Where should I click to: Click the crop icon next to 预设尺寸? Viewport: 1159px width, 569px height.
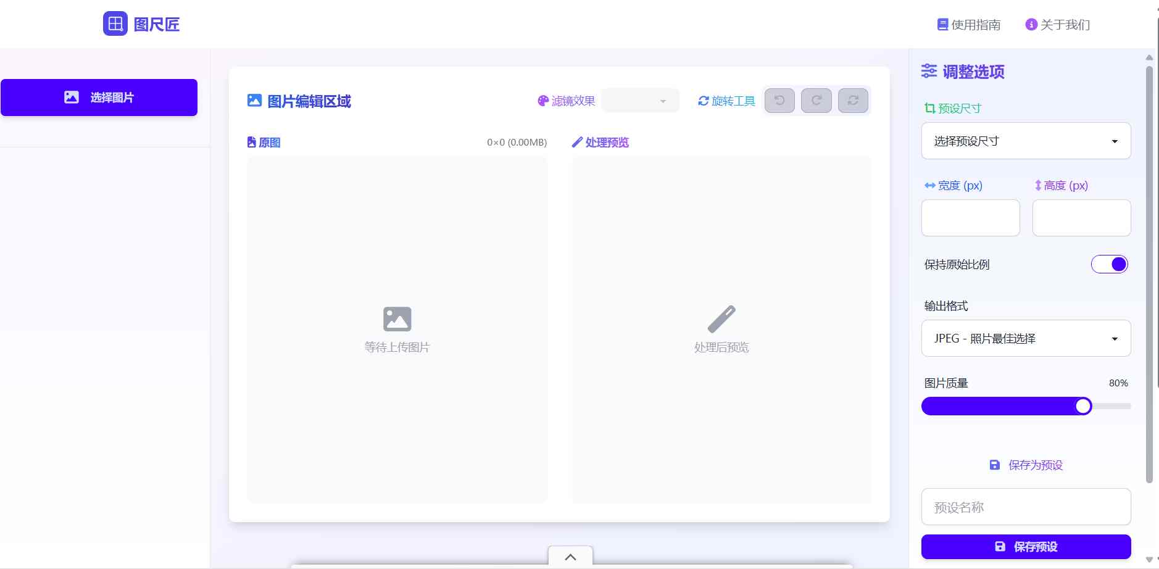click(929, 108)
